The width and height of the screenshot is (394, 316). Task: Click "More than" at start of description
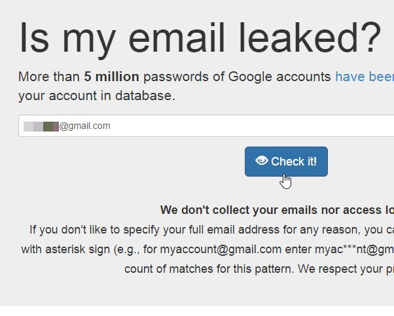click(49, 77)
